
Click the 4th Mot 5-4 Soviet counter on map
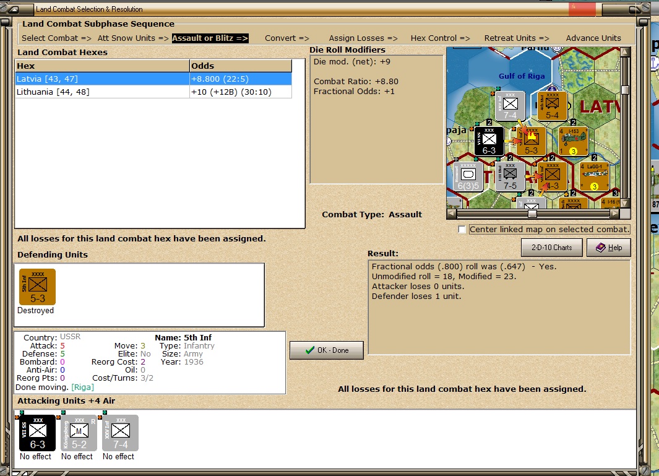tap(552, 106)
